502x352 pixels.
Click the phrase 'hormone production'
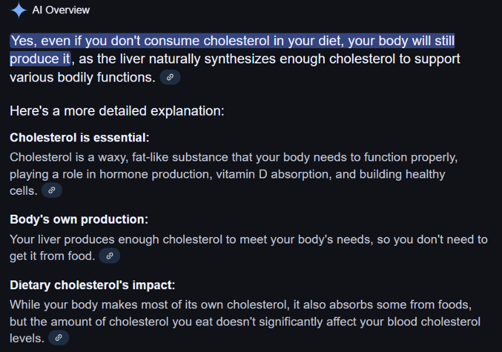click(x=155, y=174)
